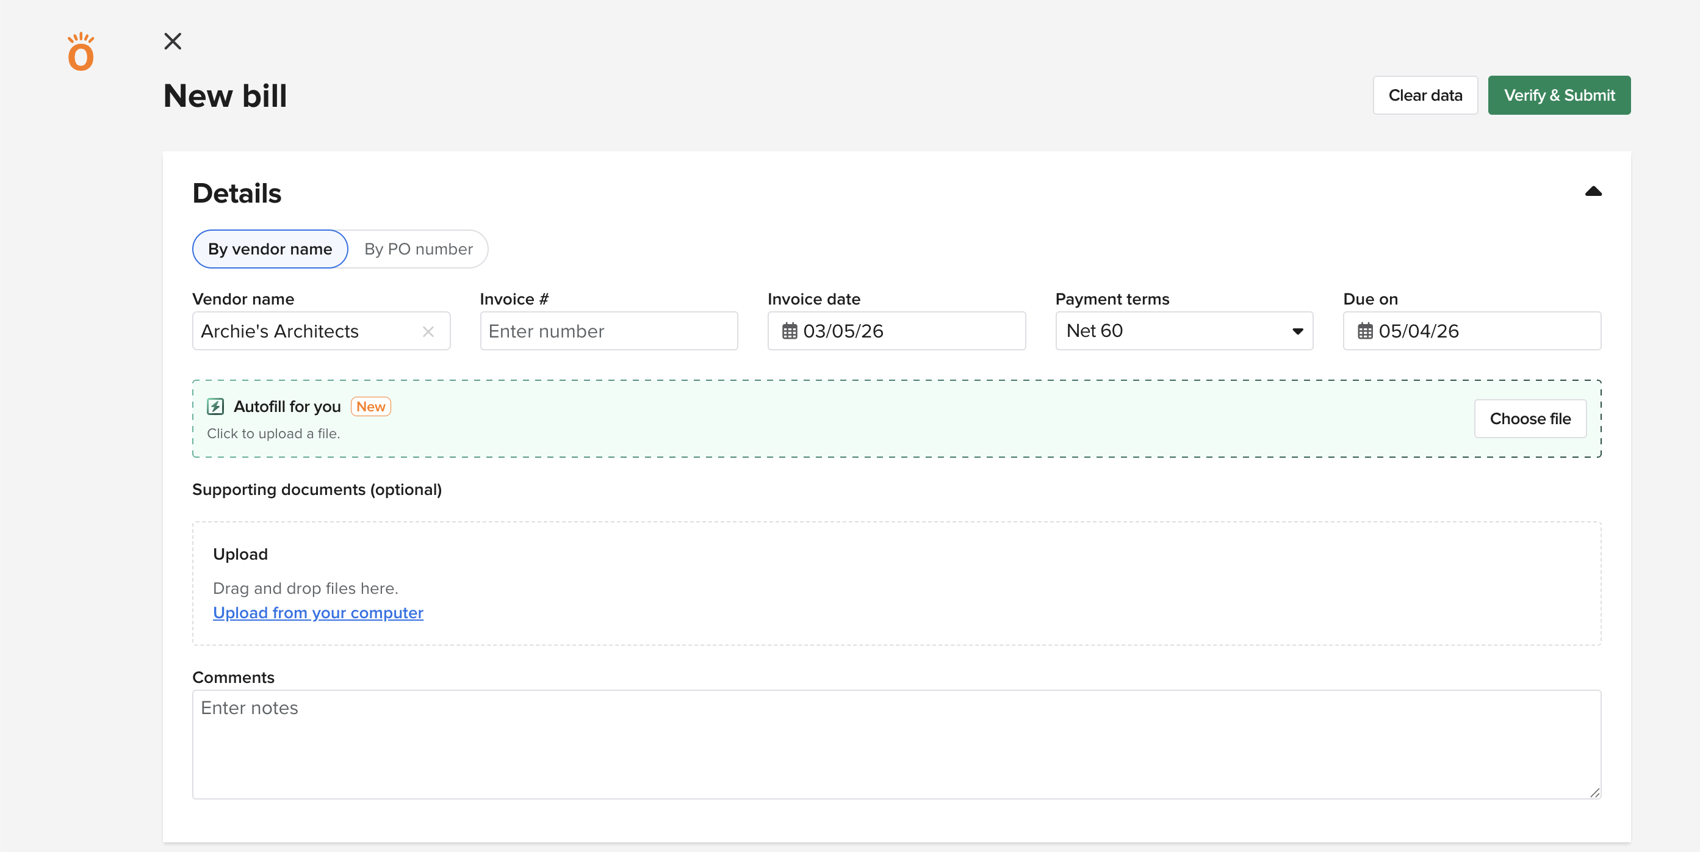Click into the Comments notes box
Viewport: 1700px width, 852px height.
point(896,744)
